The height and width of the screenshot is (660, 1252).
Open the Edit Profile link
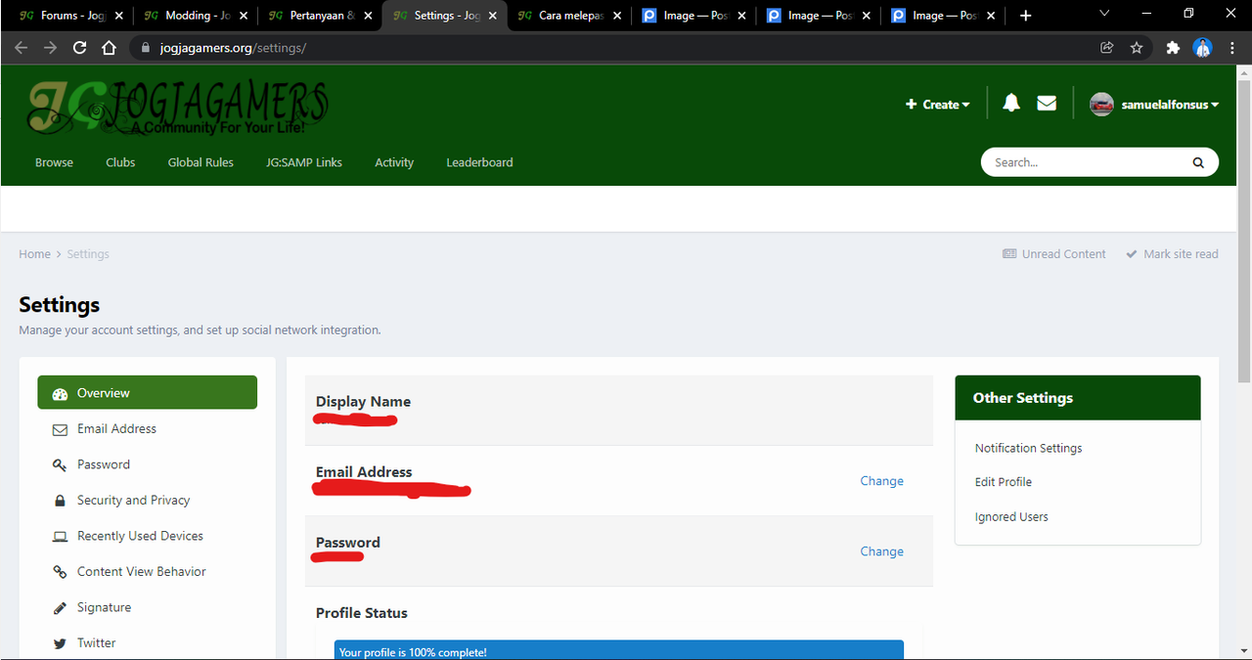tap(1003, 482)
